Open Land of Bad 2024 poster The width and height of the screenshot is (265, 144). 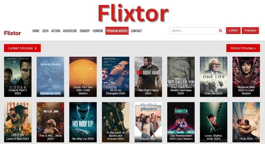click(x=18, y=122)
